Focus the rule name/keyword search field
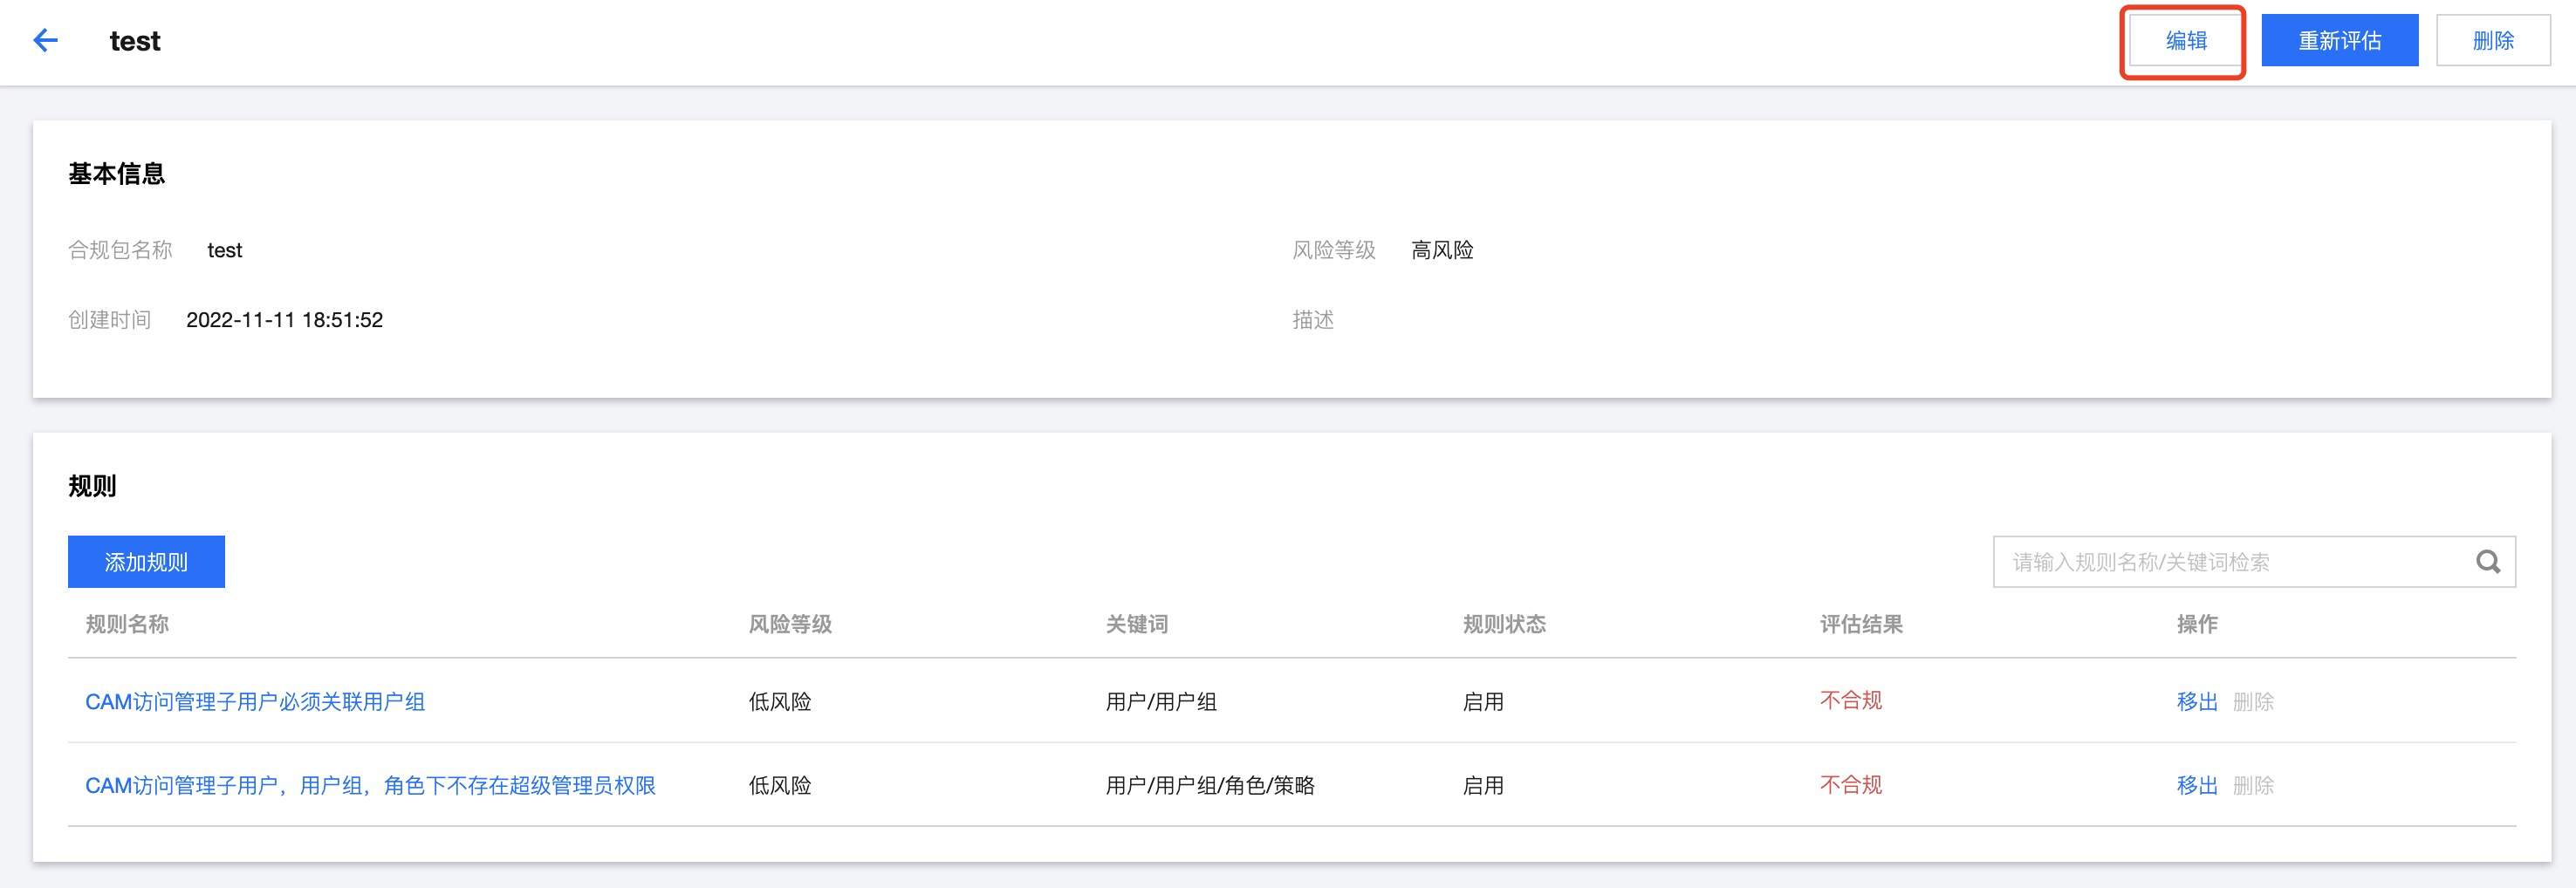Viewport: 2576px width, 888px height. 2230,562
